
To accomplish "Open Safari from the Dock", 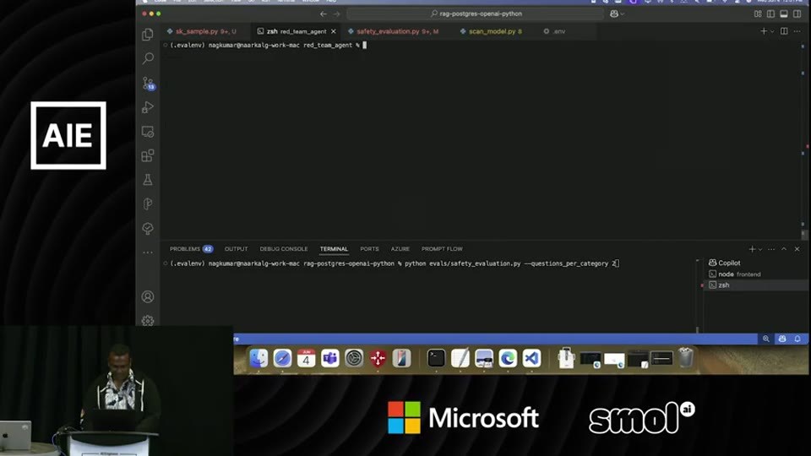I will coord(282,358).
